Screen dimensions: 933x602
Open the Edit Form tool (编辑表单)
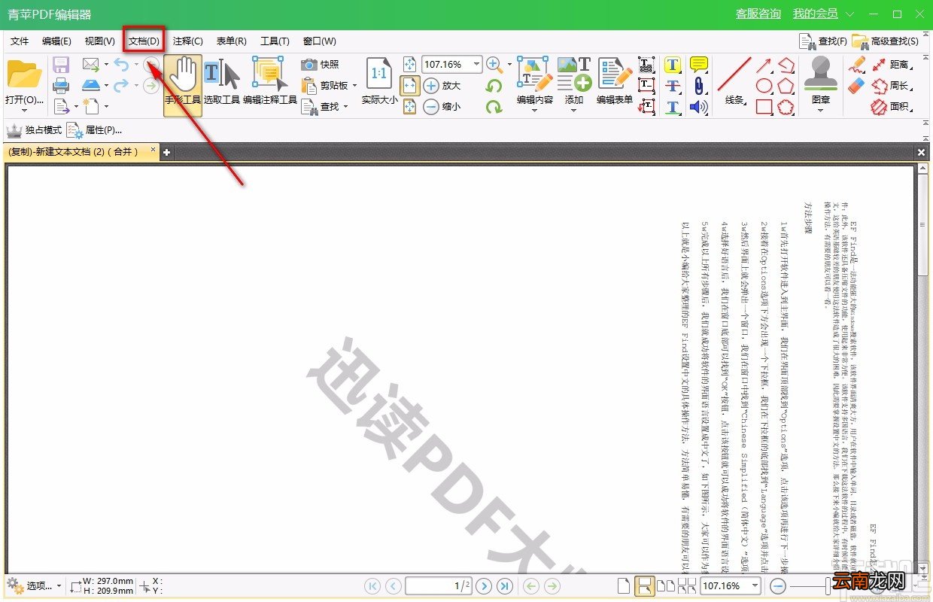click(x=615, y=81)
